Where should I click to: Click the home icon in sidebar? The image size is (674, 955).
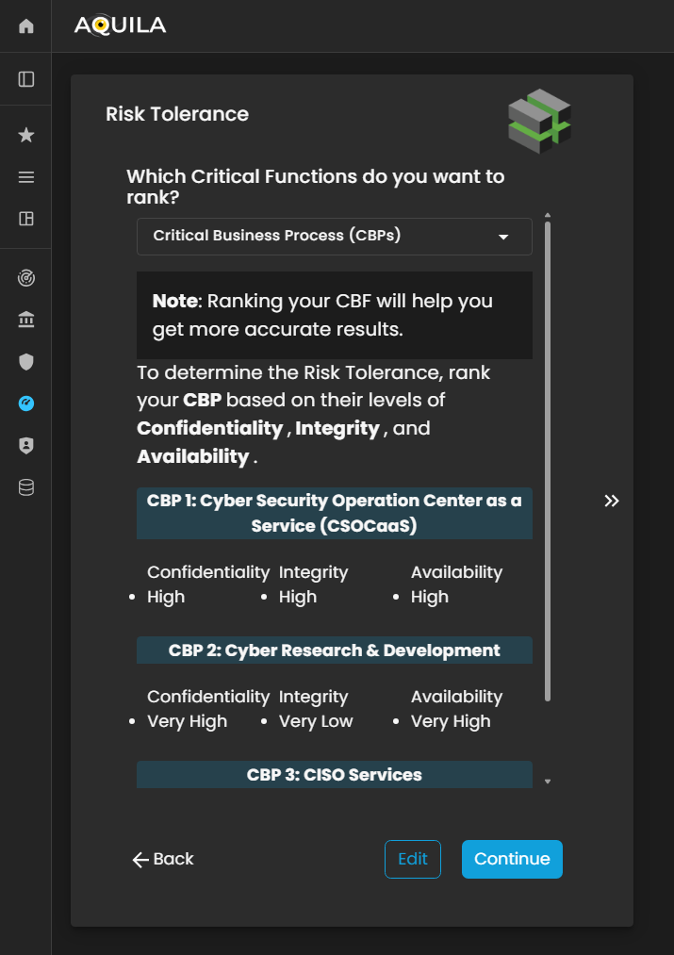click(26, 26)
